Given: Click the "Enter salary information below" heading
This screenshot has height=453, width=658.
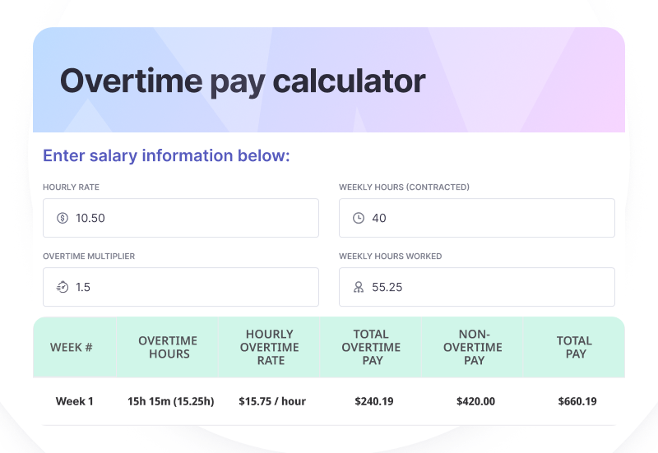Looking at the screenshot, I should coord(166,156).
